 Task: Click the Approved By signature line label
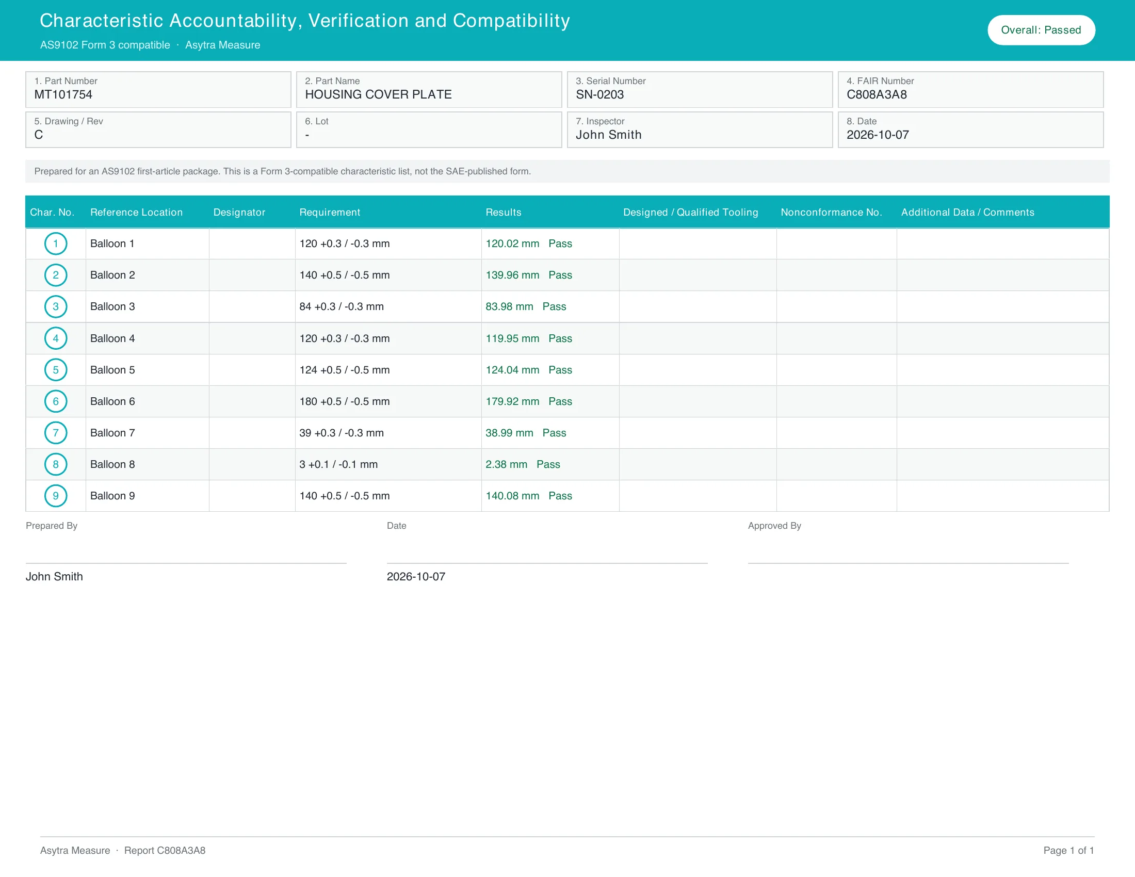774,526
